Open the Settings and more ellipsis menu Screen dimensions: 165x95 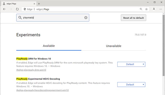(x=161, y=9)
